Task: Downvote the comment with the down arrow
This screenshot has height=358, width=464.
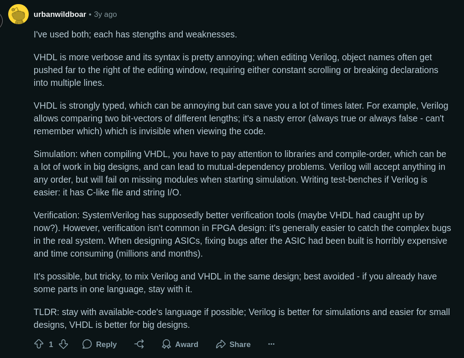Action: click(63, 344)
